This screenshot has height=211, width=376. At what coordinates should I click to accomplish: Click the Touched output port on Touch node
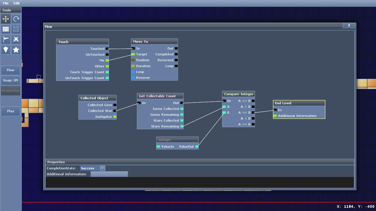107,49
